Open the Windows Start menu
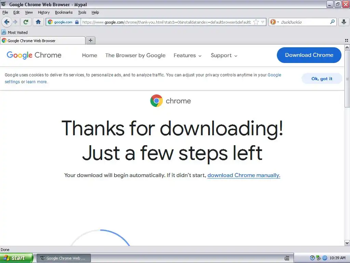 [x=16, y=258]
